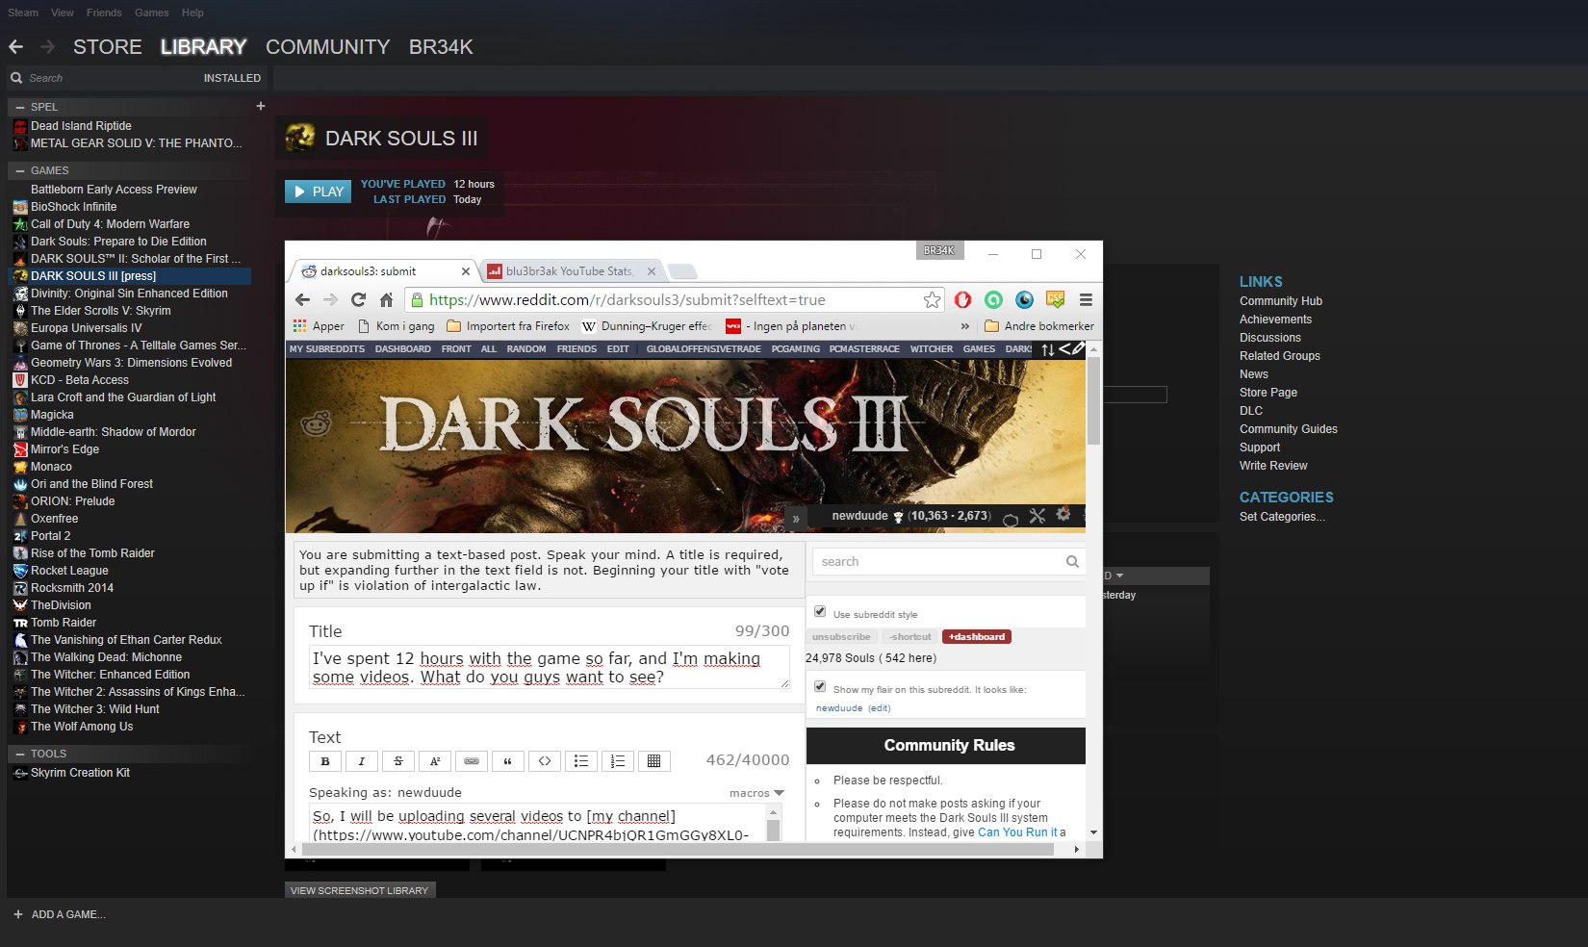This screenshot has height=947, width=1588.
Task: Insert a bulleted list in the editor
Action: [581, 761]
